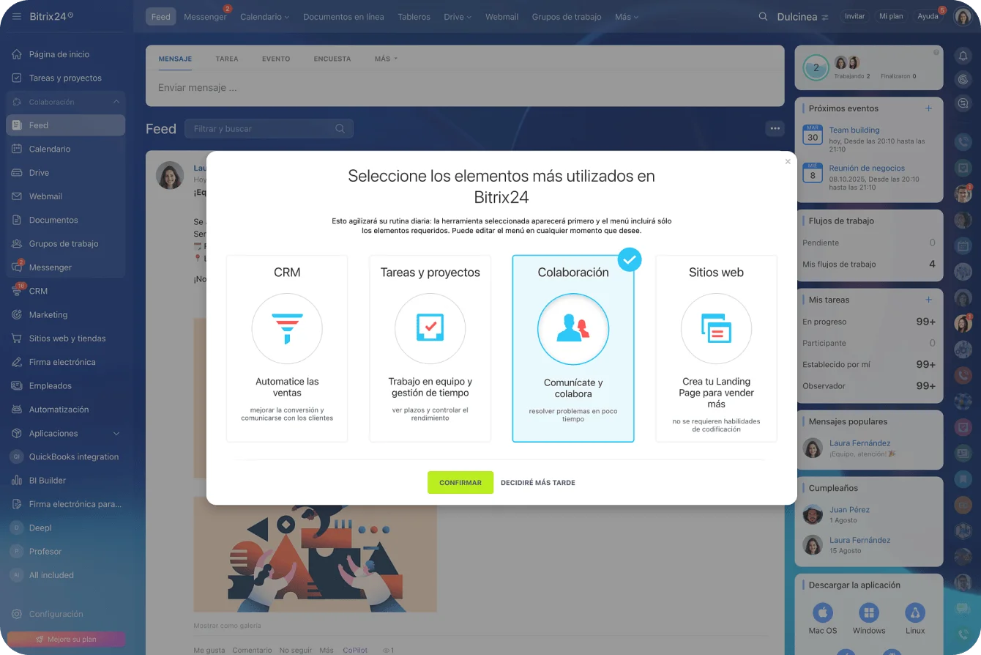Deselect the checked Colaboración card checkmark
This screenshot has width=981, height=655.
[x=629, y=259]
